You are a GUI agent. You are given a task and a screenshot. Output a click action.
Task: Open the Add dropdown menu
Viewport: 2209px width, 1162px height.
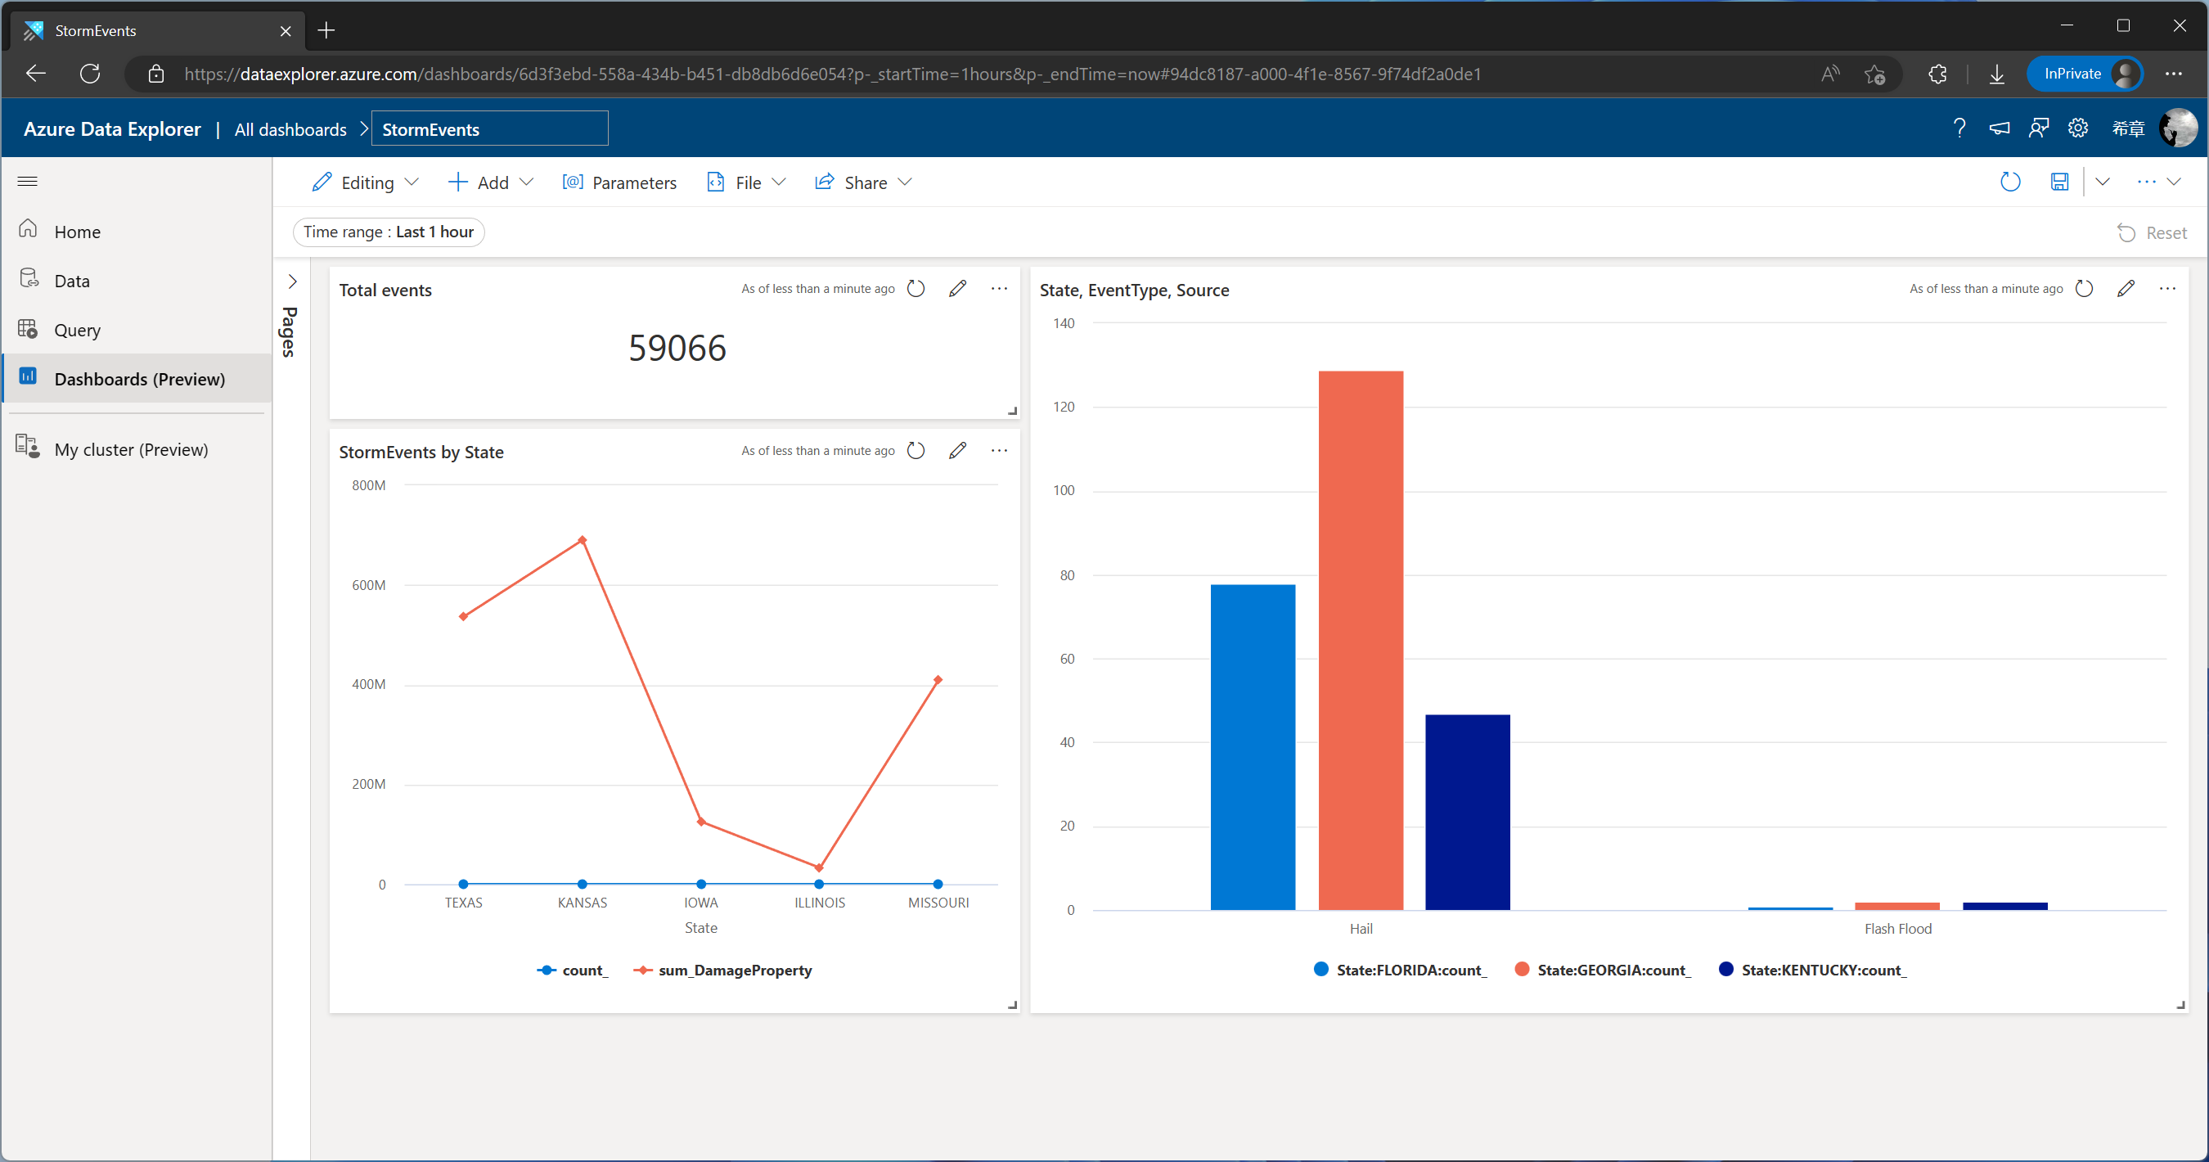[492, 182]
